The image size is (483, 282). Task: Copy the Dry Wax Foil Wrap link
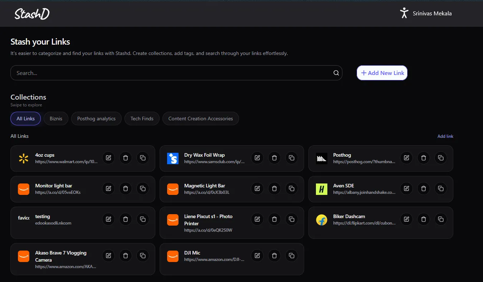coord(292,158)
